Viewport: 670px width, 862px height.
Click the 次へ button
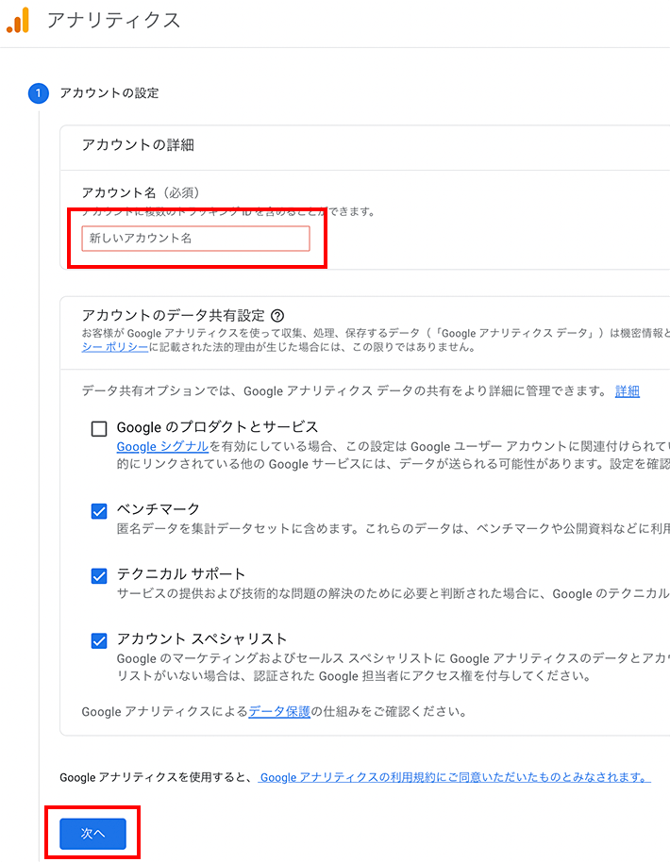(93, 834)
